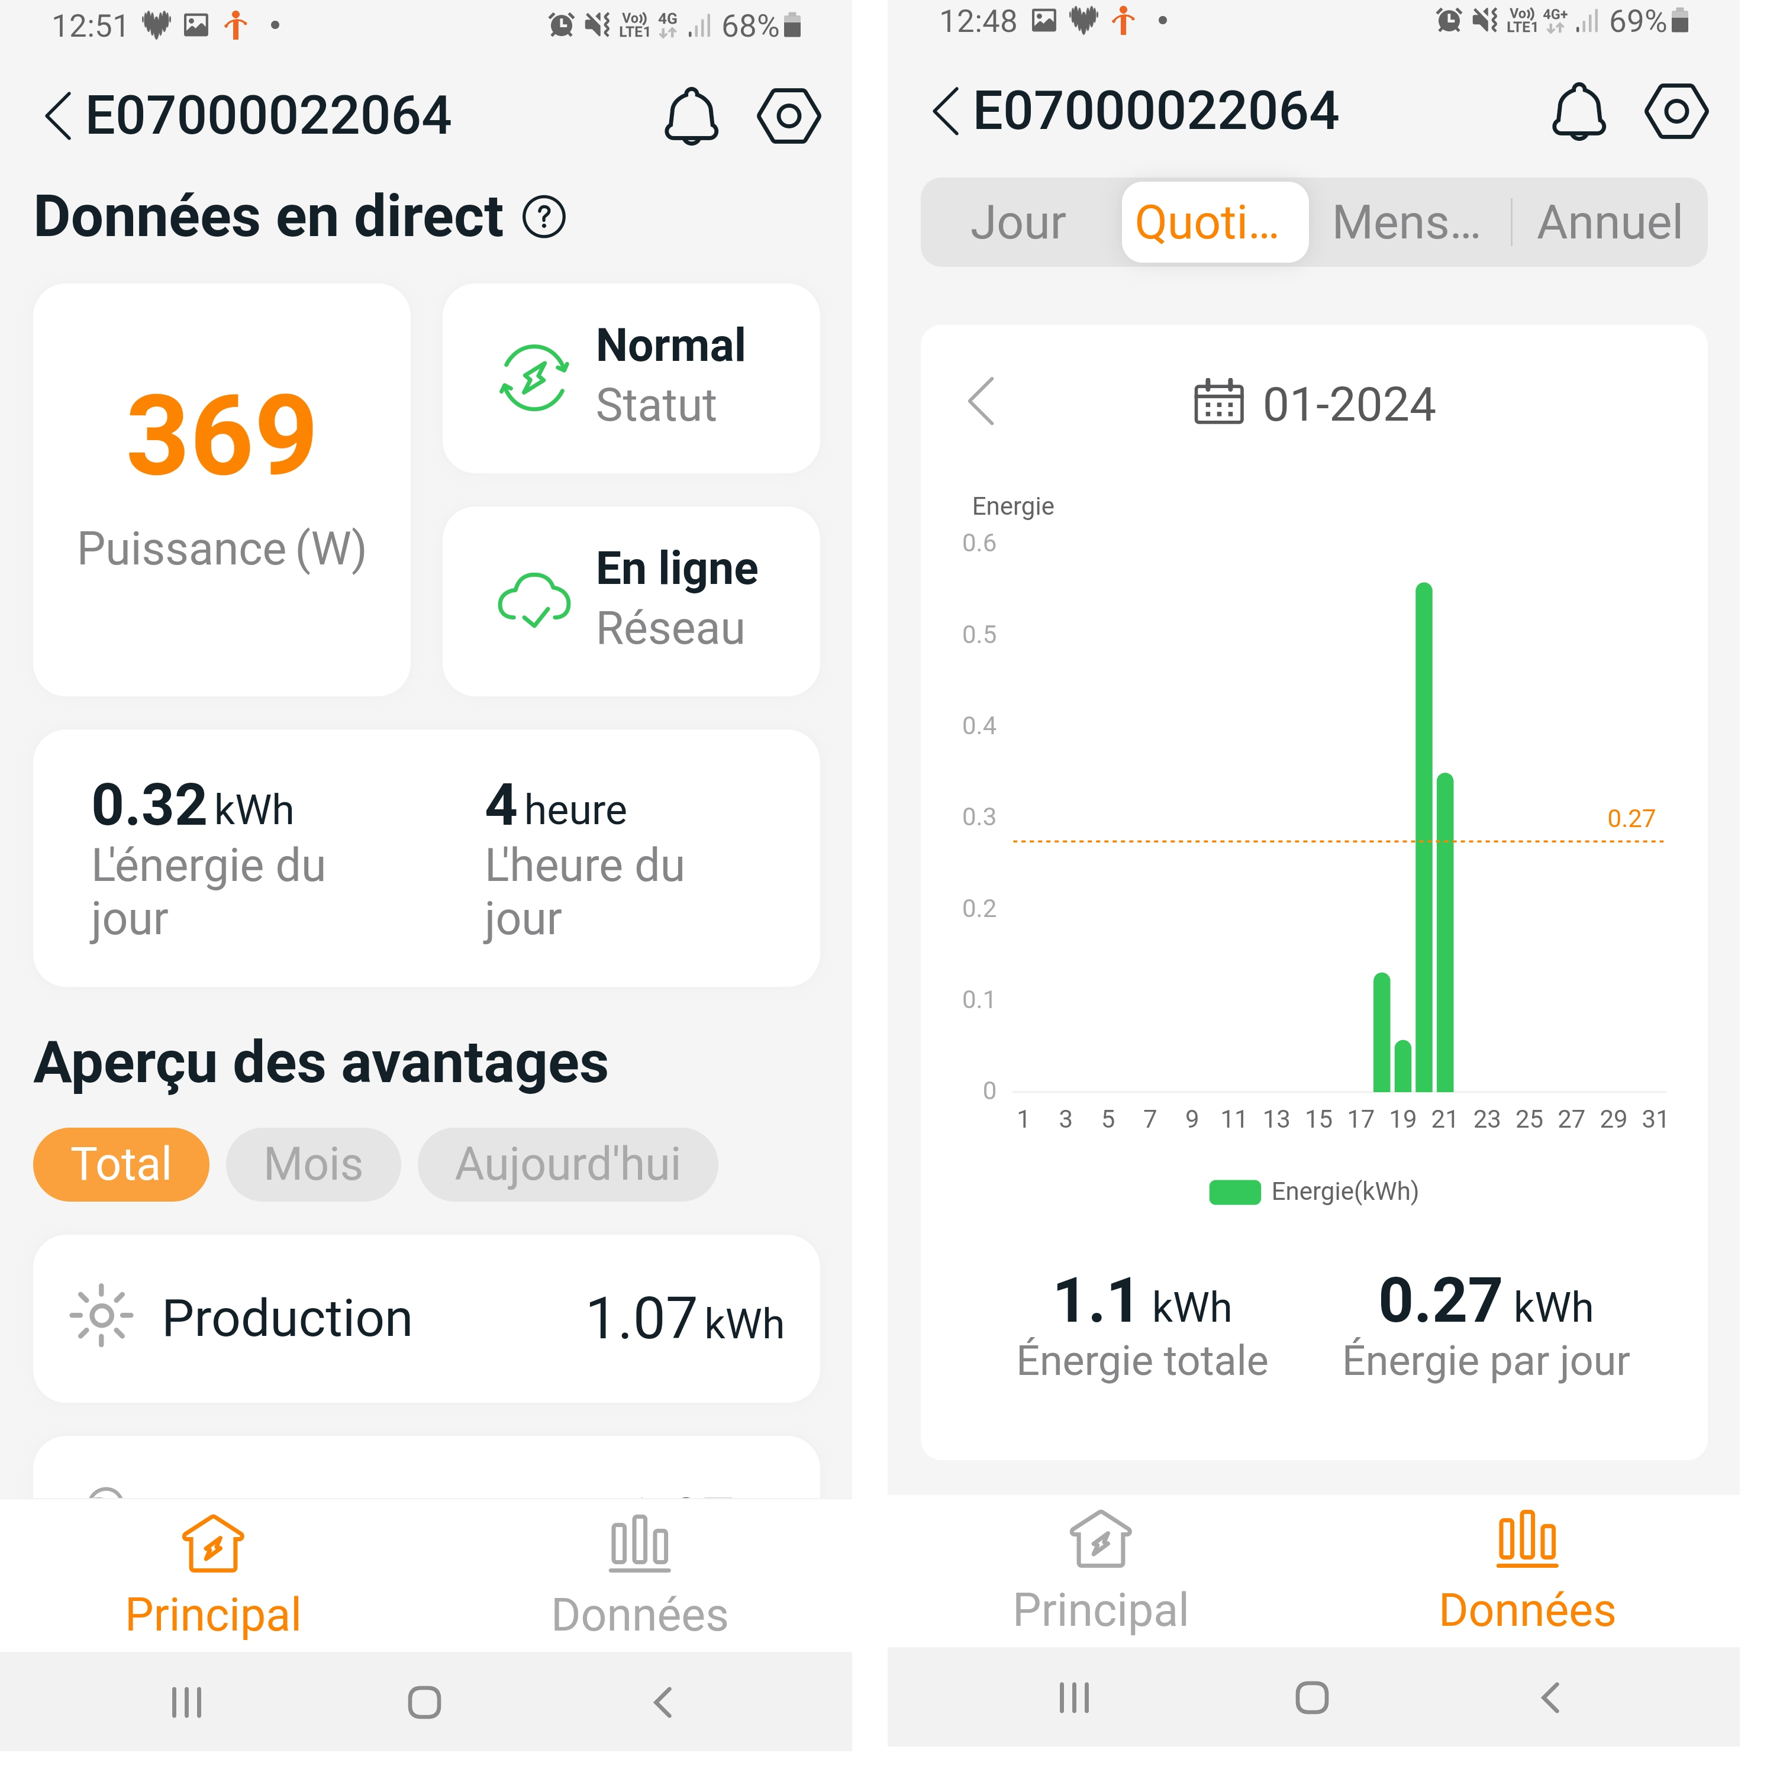Viewport: 1780px width, 1782px height.
Task: Go back using arrow beside right device ID
Action: pyautogui.click(x=945, y=112)
